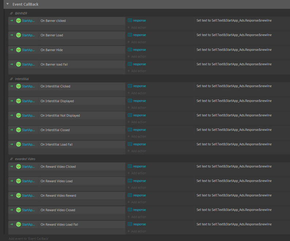The height and width of the screenshot is (241, 290).
Task: Click StartAp... object name in On Interstitial Closed row
Action: 28,130
